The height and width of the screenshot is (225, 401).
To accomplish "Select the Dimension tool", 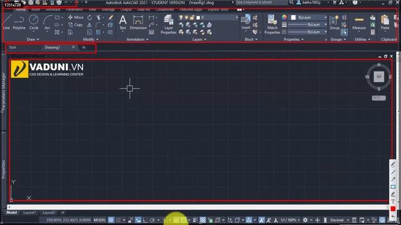I will pyautogui.click(x=138, y=22).
